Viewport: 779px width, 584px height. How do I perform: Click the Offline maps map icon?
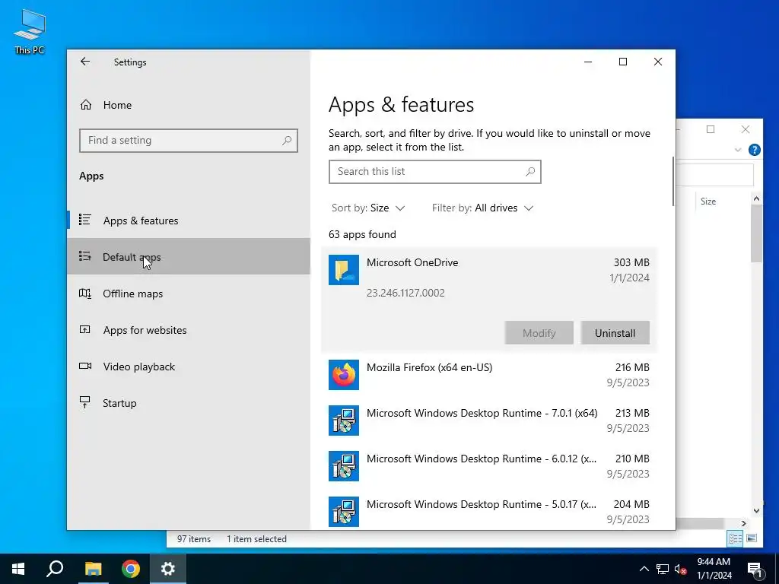coord(85,294)
